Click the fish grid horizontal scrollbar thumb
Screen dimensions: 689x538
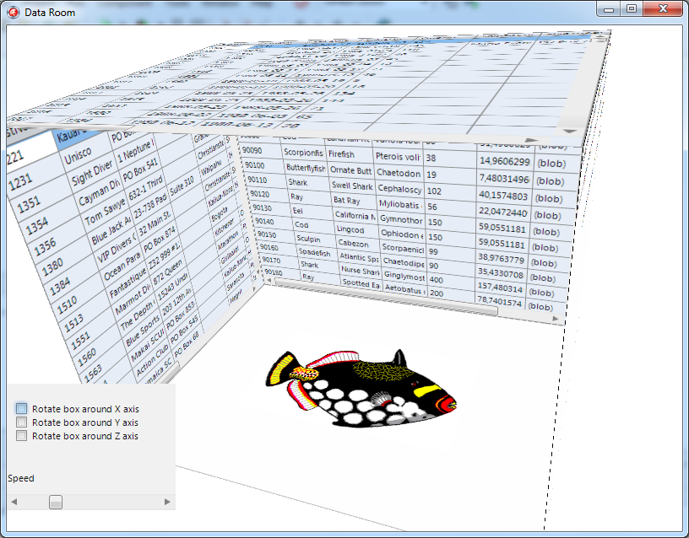[386, 298]
